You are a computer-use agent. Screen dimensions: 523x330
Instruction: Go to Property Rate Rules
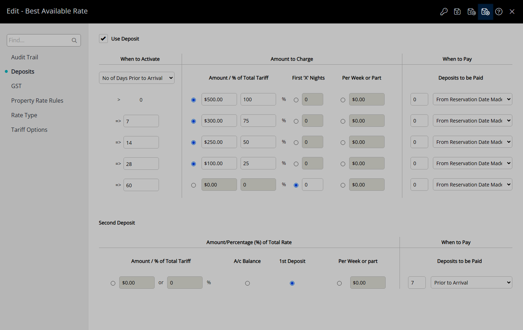tap(37, 101)
